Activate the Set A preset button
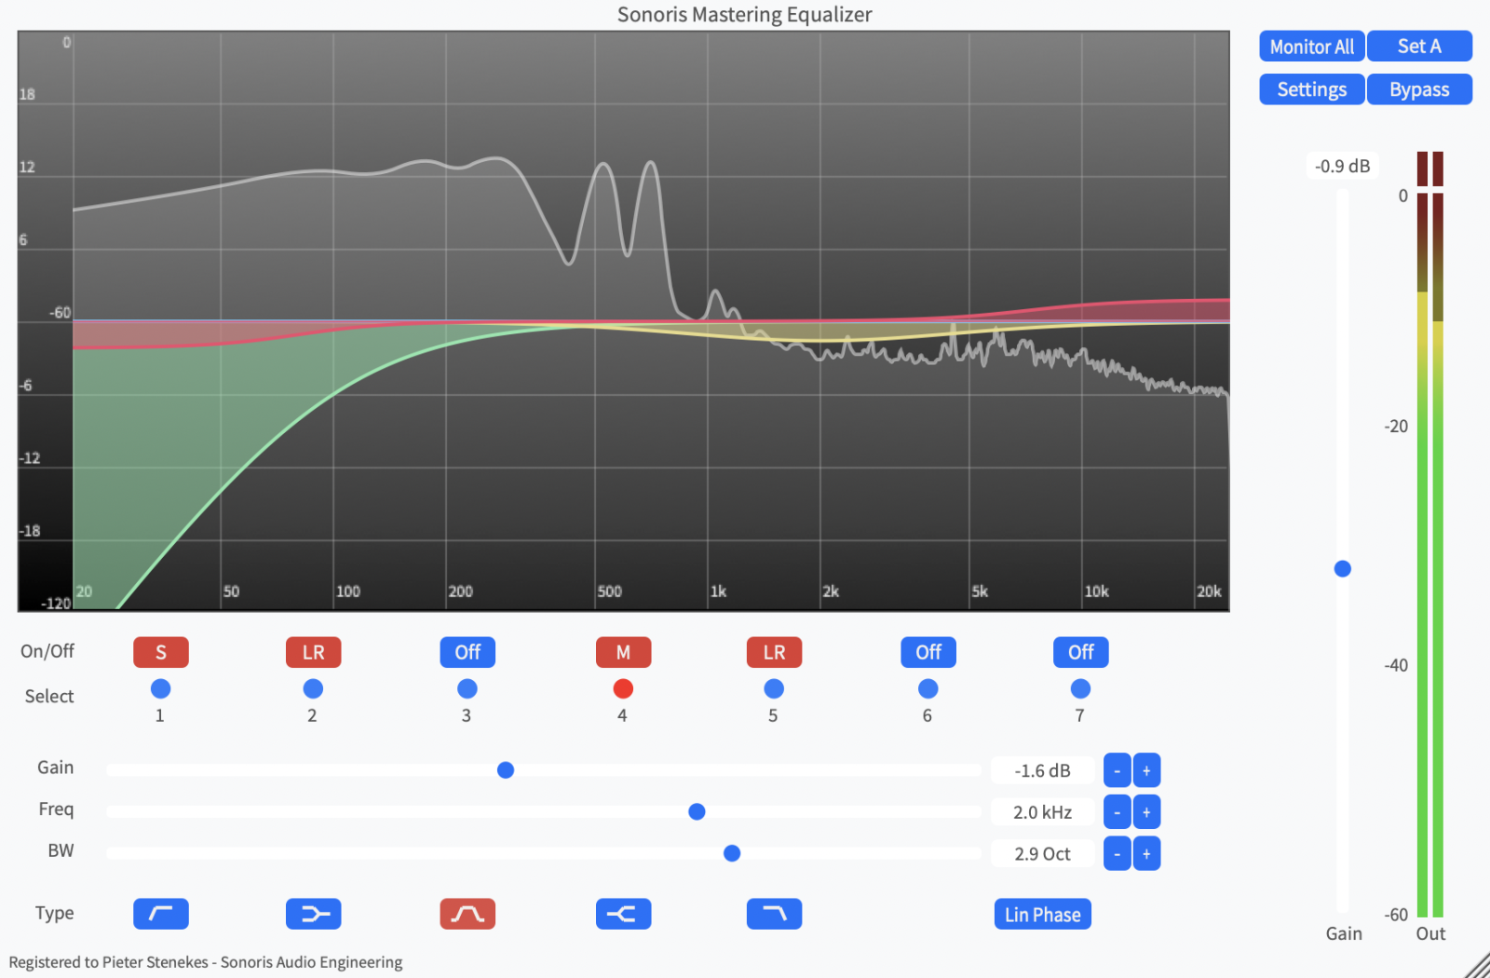Screen dimensions: 1490x978 (x=1419, y=46)
